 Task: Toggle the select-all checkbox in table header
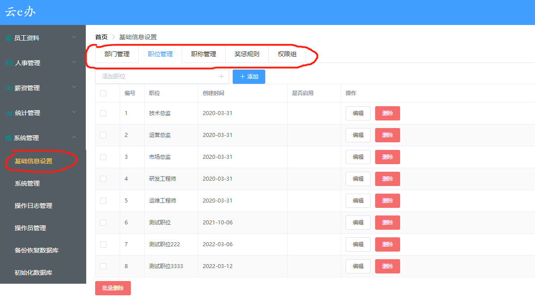point(103,93)
